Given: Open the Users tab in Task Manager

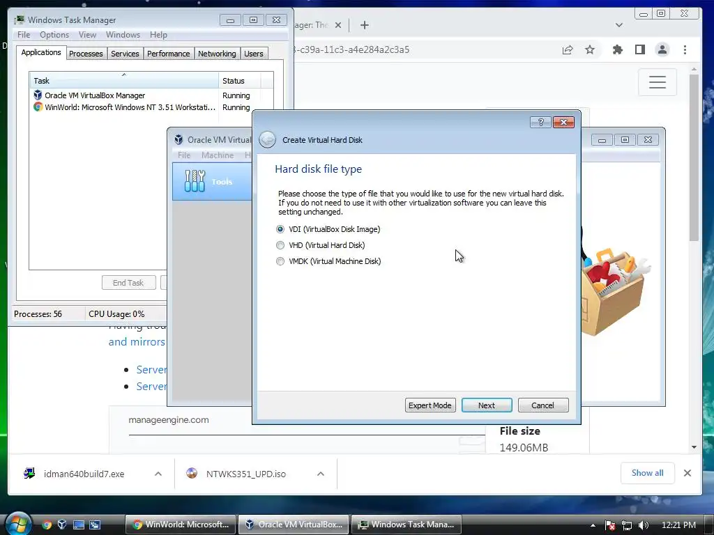Looking at the screenshot, I should (254, 54).
